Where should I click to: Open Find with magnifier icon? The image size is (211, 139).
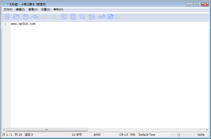coord(82,17)
